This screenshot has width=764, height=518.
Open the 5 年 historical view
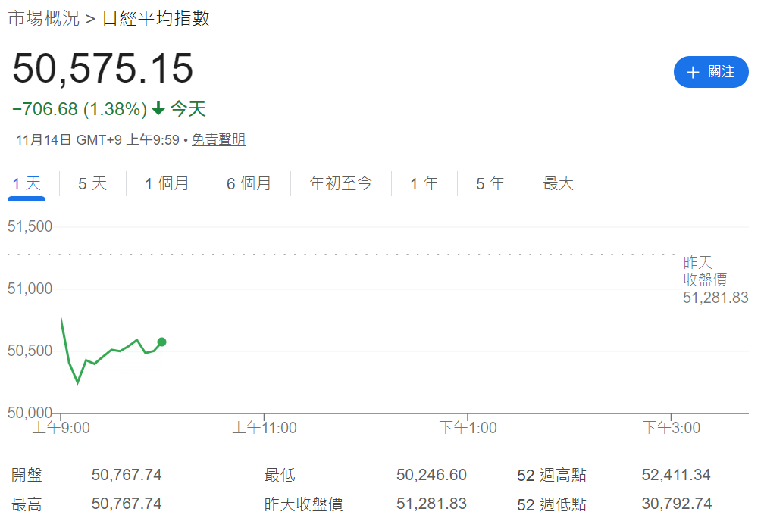point(490,183)
